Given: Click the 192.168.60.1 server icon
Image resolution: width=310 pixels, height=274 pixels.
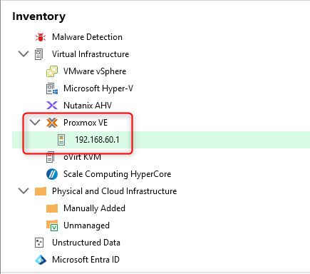Looking at the screenshot, I should click(61, 140).
